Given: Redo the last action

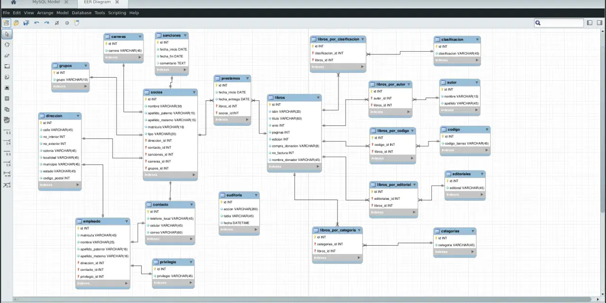Looking at the screenshot, I should pos(47,23).
